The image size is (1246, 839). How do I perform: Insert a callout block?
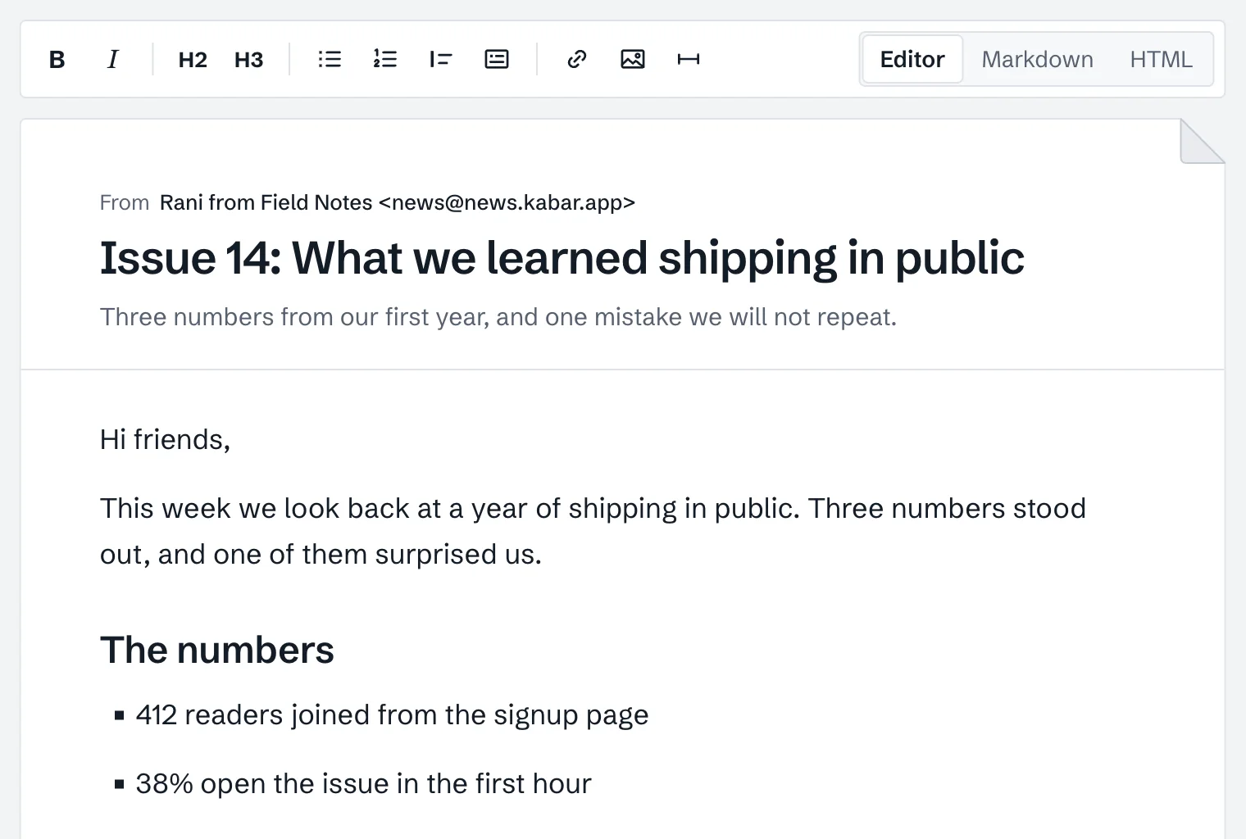click(497, 59)
